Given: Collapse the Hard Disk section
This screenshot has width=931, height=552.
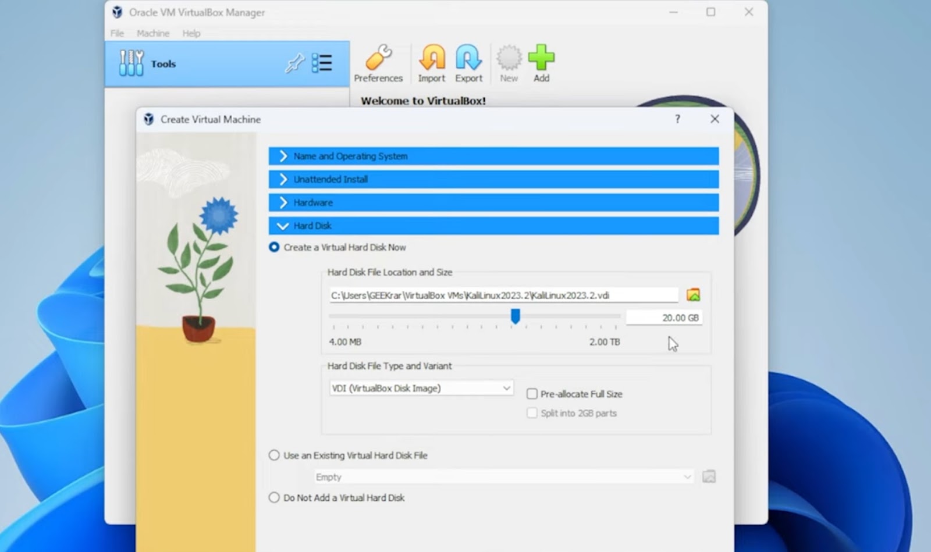Looking at the screenshot, I should coord(493,226).
